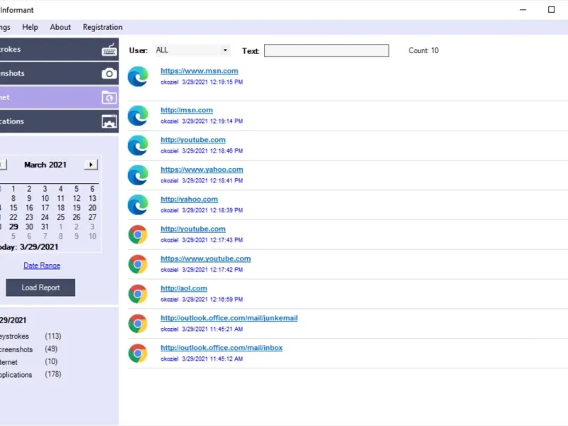Maximize the Informant window
Image resolution: width=568 pixels, height=426 pixels.
coord(552,10)
